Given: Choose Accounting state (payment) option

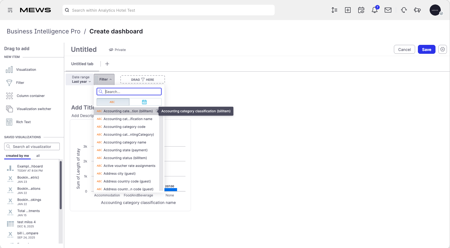Looking at the screenshot, I should point(126,150).
